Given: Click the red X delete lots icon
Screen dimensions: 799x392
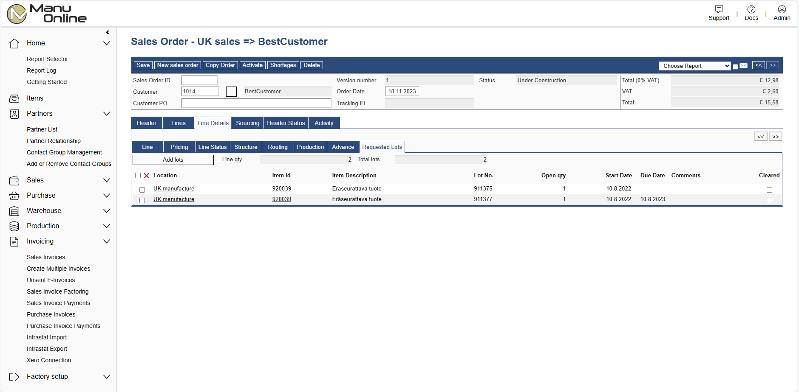Looking at the screenshot, I should tap(147, 176).
